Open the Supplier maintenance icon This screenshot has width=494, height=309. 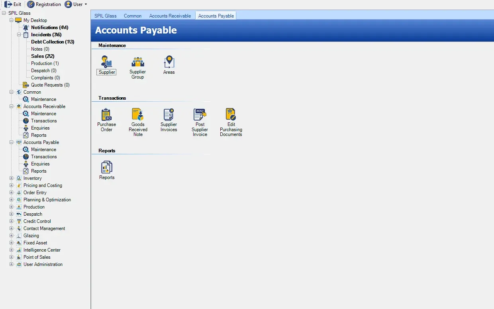[107, 62]
